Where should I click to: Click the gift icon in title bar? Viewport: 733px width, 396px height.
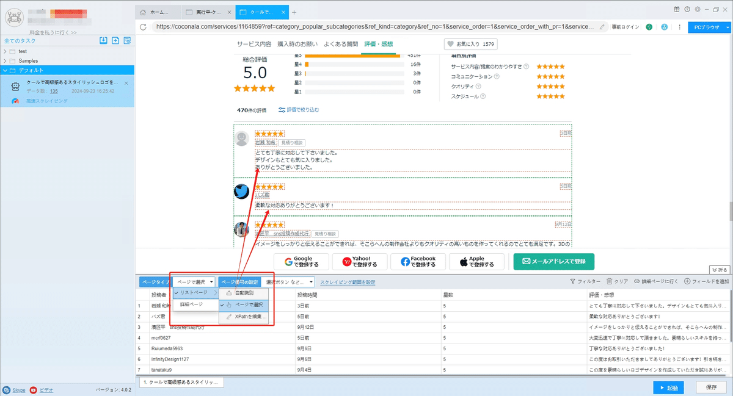[677, 9]
